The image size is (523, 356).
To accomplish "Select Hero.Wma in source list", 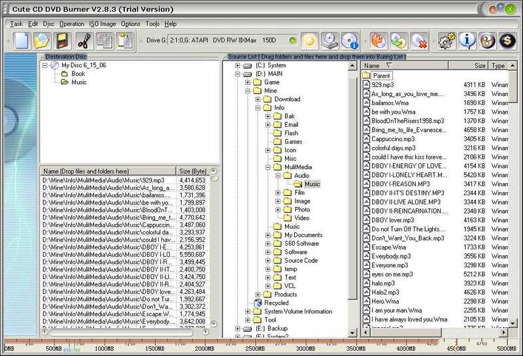I will tap(385, 301).
